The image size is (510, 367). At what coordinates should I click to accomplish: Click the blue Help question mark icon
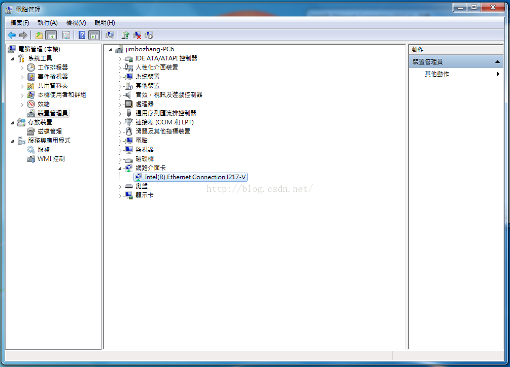(x=82, y=35)
